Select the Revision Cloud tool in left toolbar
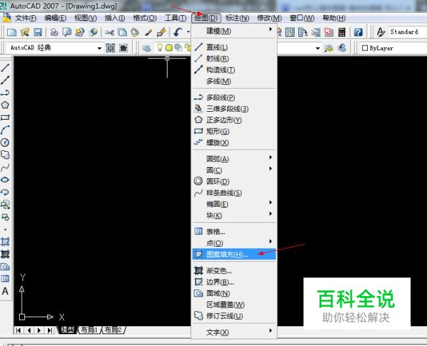 coord(5,155)
